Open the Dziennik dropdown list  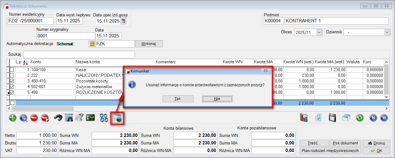point(387,32)
